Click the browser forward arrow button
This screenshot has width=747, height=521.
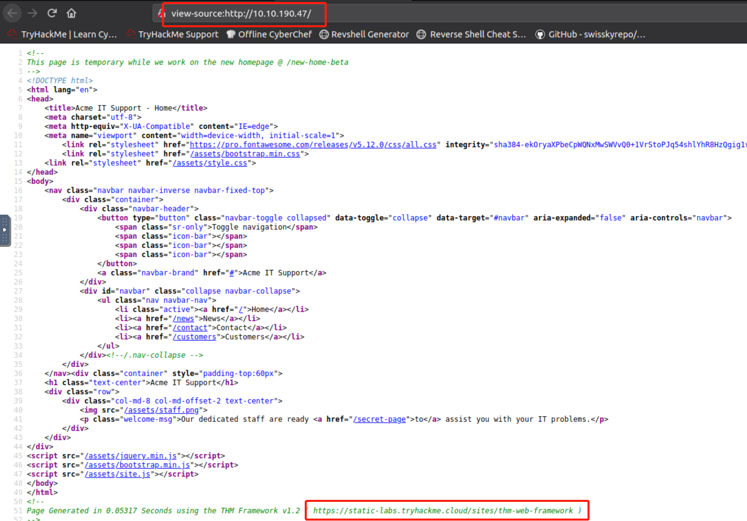[x=32, y=13]
